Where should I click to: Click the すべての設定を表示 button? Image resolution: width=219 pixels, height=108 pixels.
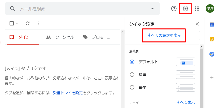pos(164,35)
